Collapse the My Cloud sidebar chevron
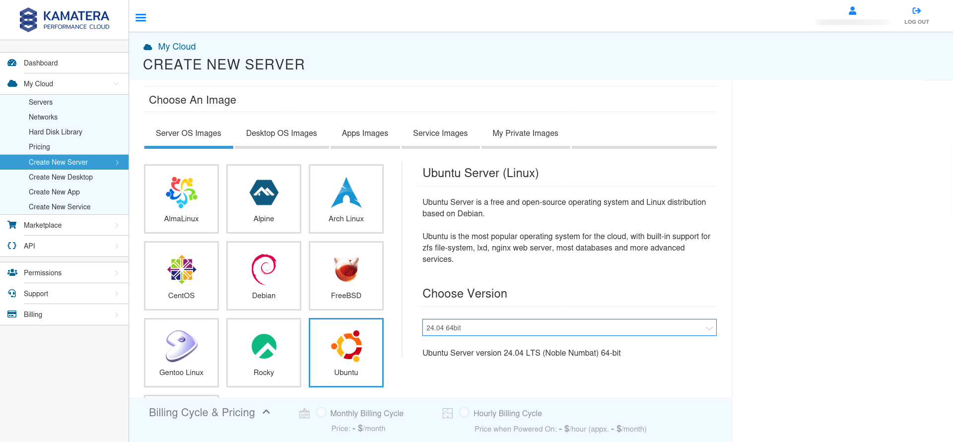Screen dimensions: 953x442 [x=117, y=84]
